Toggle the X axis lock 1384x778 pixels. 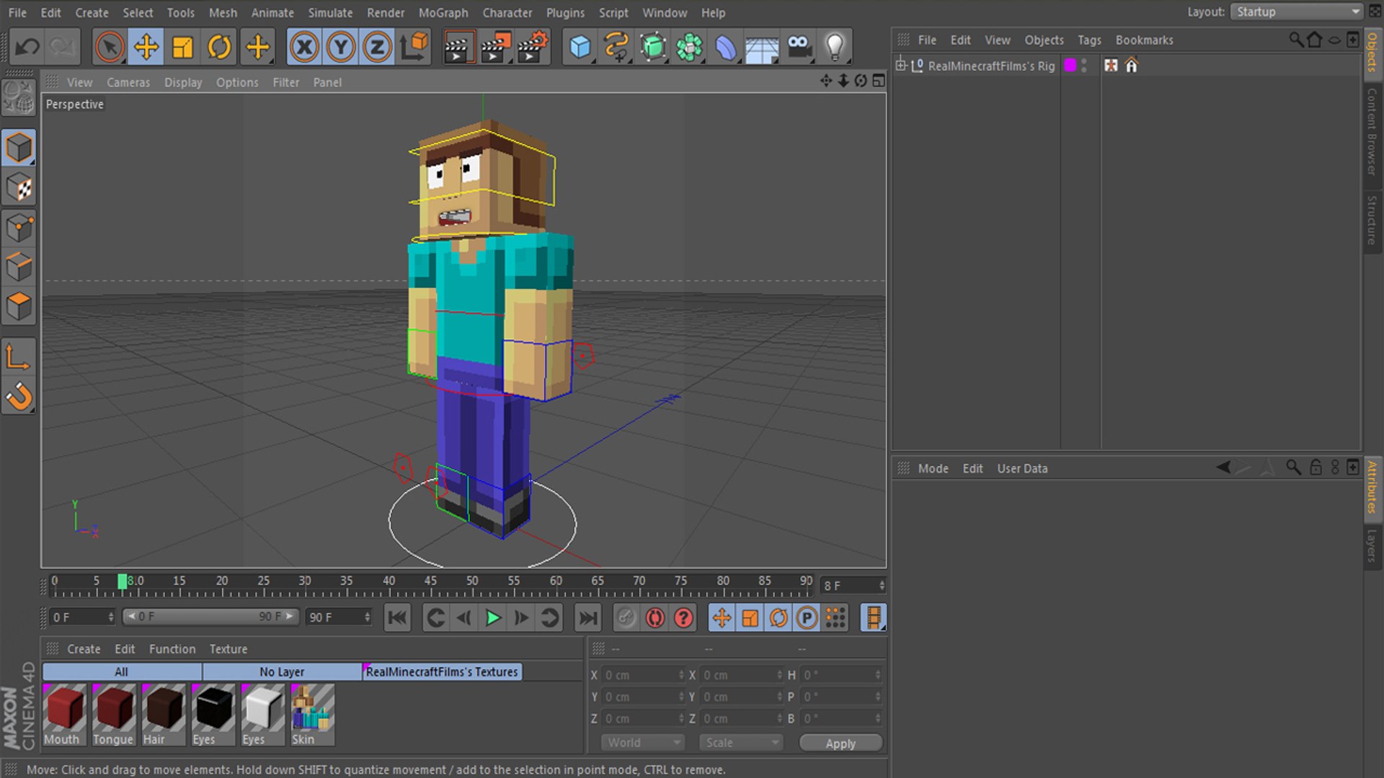(304, 48)
